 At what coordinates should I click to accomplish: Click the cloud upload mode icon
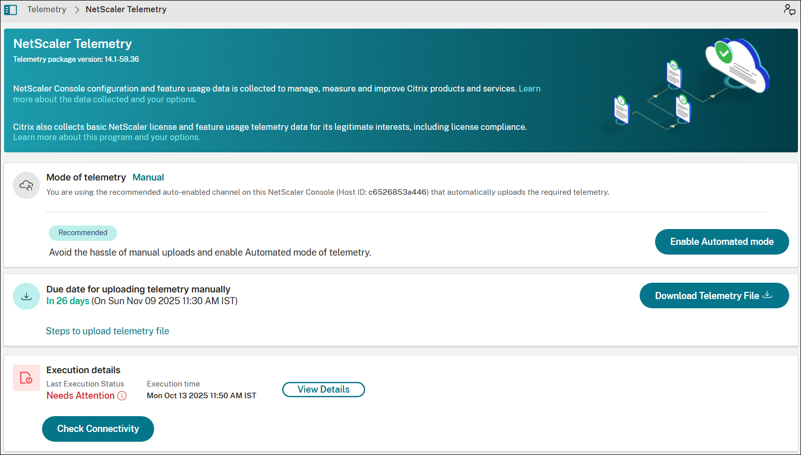tap(26, 186)
